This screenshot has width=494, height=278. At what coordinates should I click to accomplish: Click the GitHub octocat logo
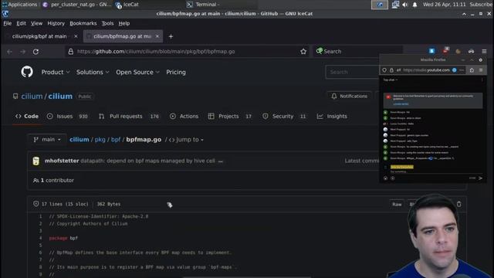click(x=27, y=72)
